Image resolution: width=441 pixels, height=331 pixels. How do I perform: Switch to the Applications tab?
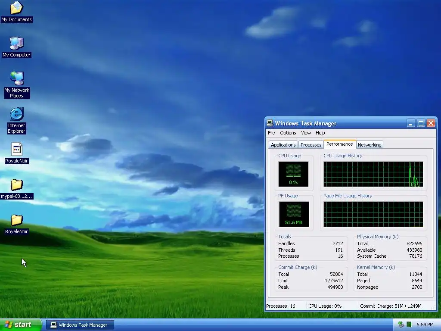283,145
